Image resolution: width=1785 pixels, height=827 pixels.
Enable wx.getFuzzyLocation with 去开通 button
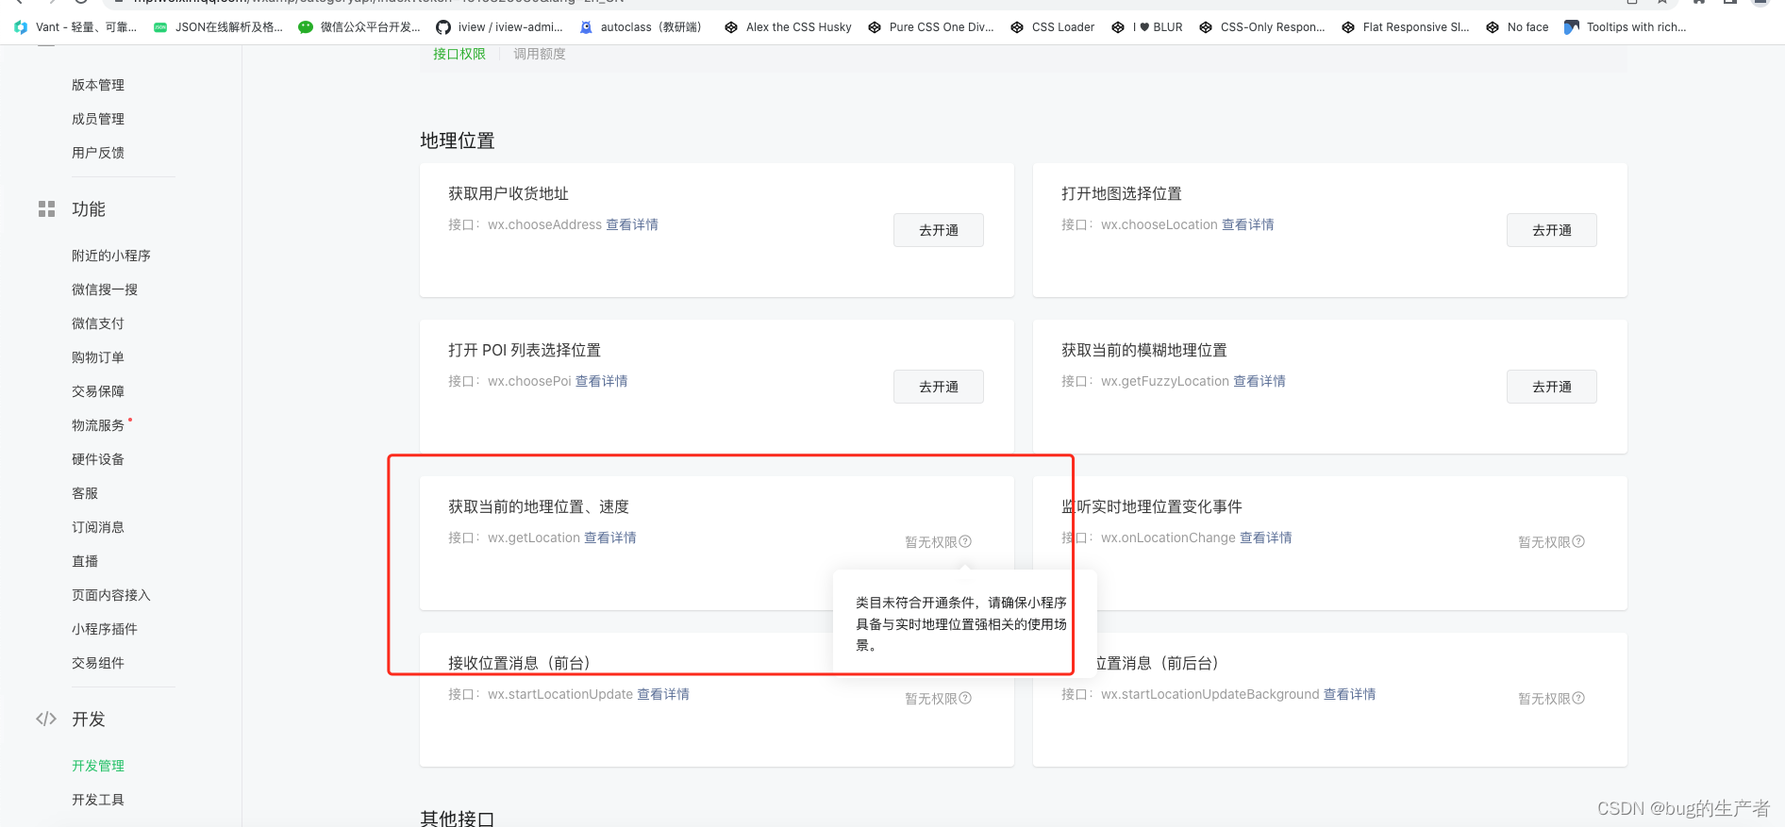1551,387
